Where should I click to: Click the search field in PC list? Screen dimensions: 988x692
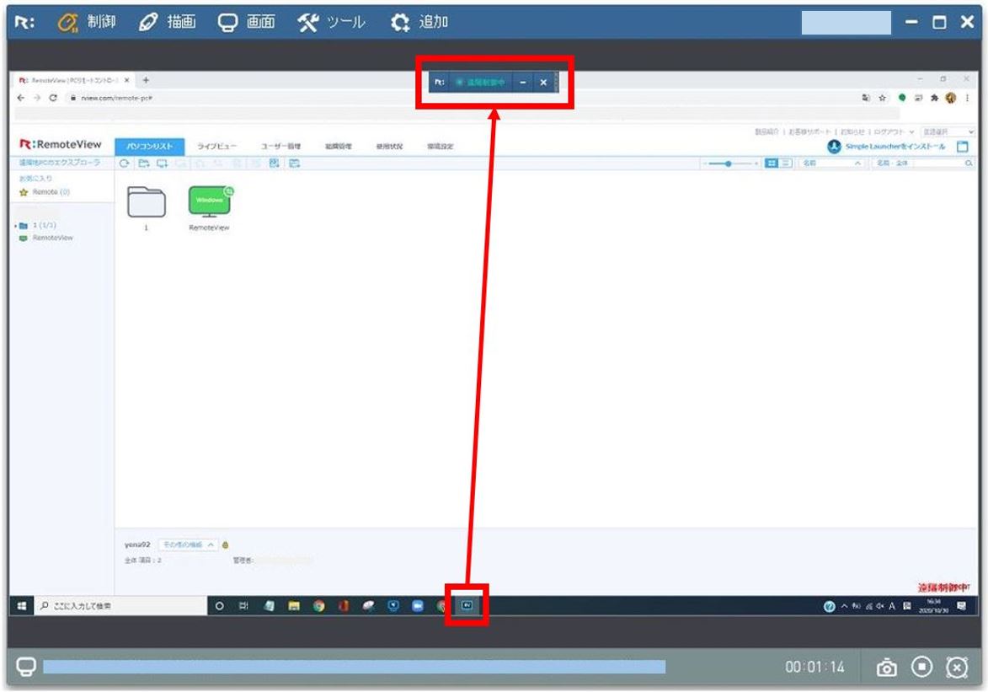coord(937,164)
